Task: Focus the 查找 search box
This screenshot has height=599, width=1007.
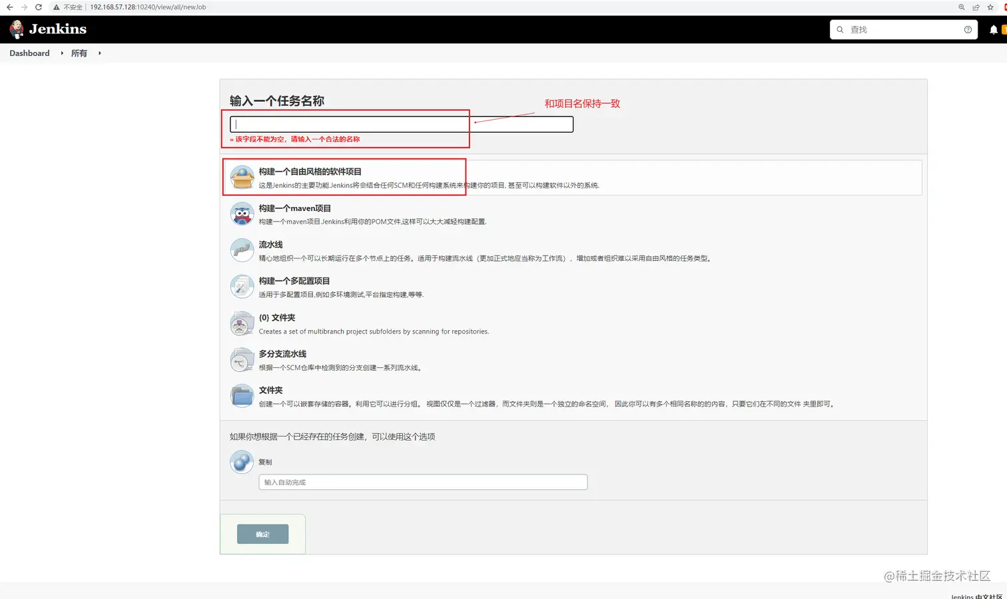Action: click(x=903, y=29)
